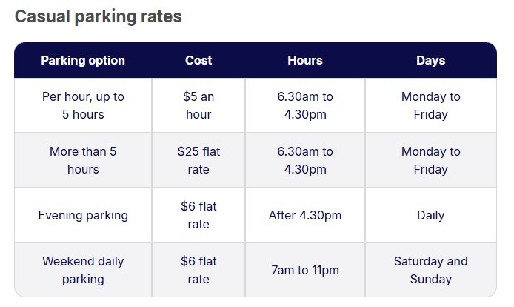Click the evening parking "$6 flat rate" cell

coord(198,215)
